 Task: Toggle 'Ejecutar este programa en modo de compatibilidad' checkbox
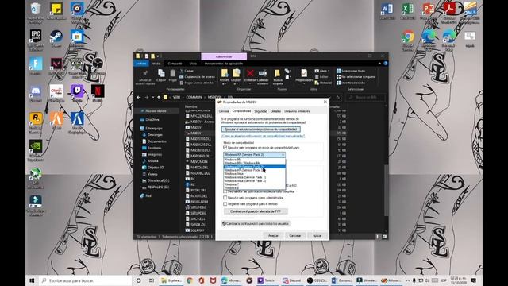tap(225, 148)
